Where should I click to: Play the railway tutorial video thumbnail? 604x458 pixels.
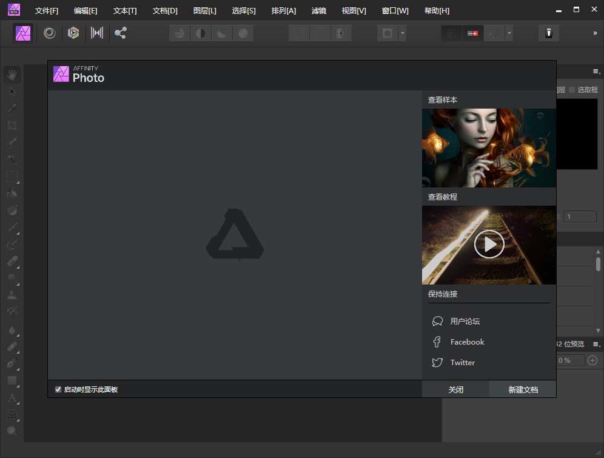[x=489, y=244]
